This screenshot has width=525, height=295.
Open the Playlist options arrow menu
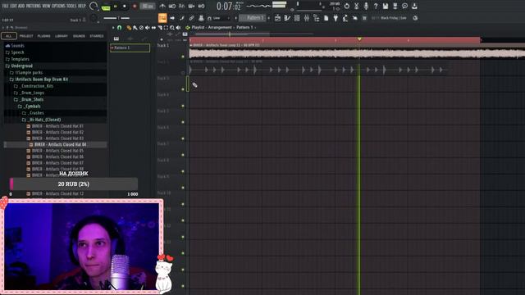pos(113,28)
